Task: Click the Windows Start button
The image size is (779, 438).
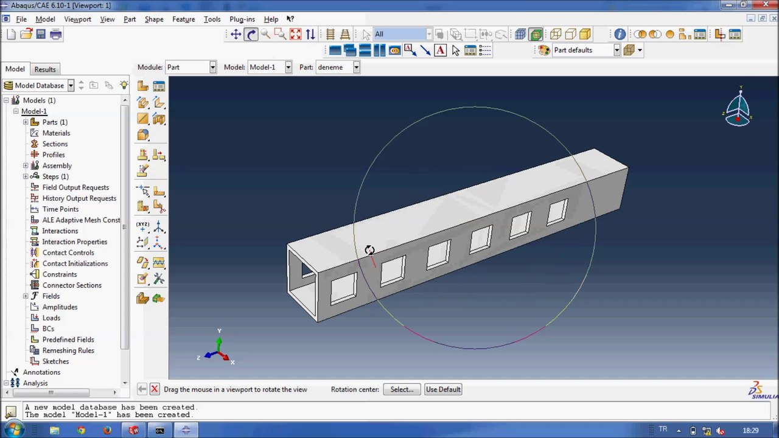Action: [x=14, y=430]
